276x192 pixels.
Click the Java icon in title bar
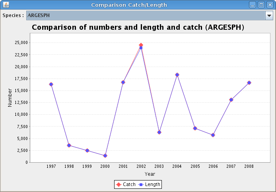tap(6, 5)
